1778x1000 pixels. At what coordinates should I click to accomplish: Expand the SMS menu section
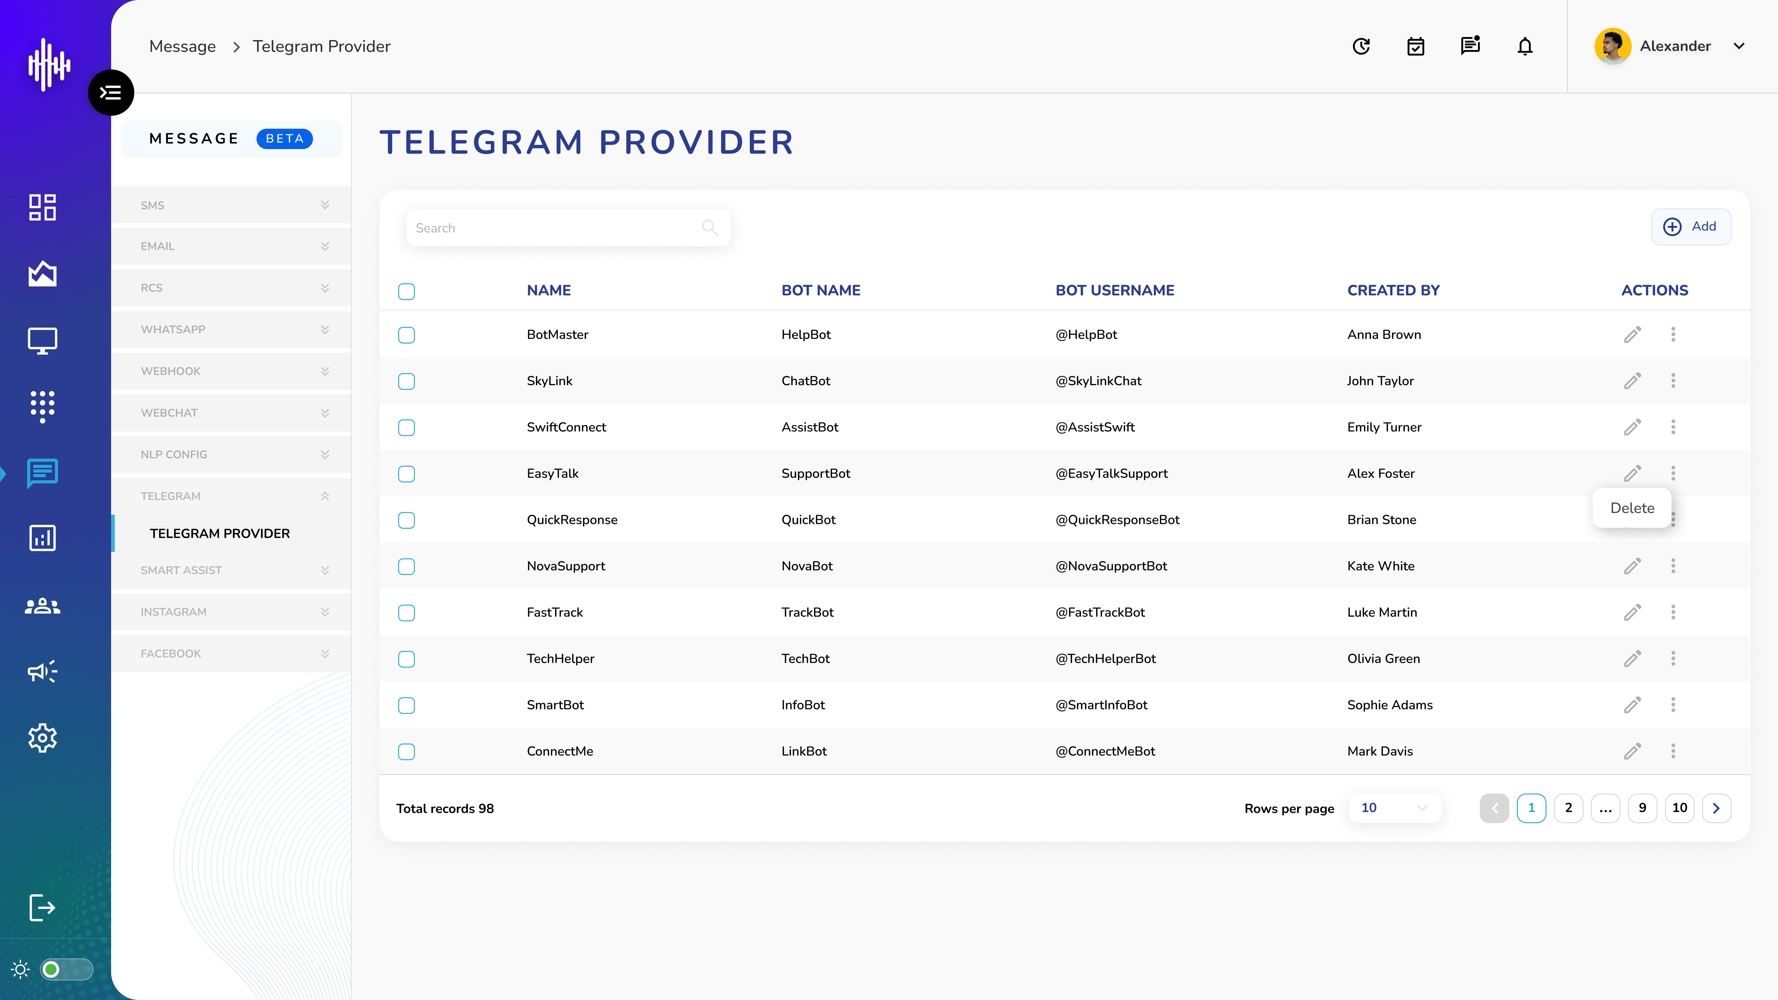(x=231, y=205)
